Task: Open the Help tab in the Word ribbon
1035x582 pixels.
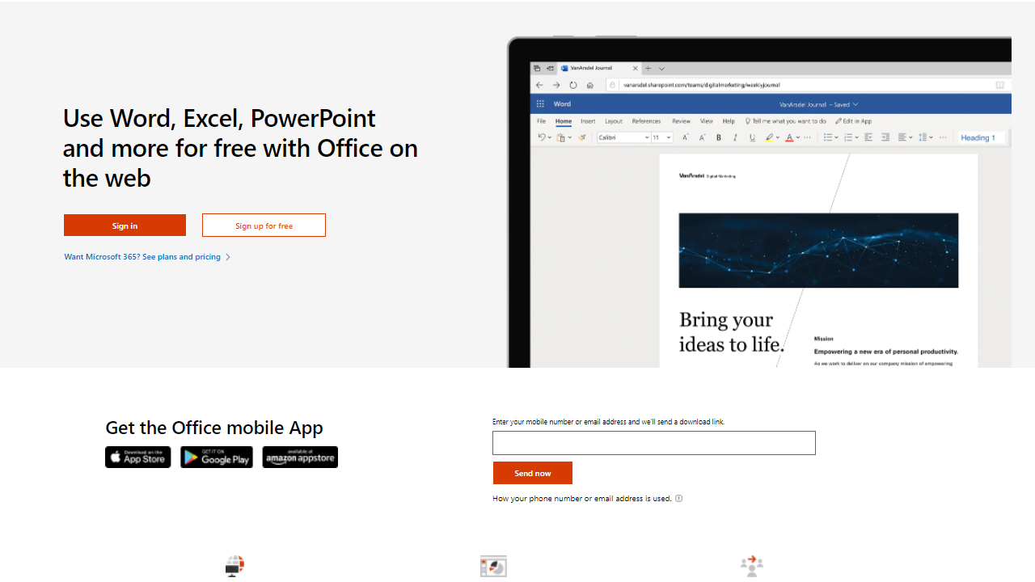Action: 729,121
